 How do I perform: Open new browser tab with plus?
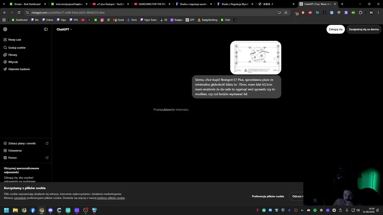[x=342, y=4]
